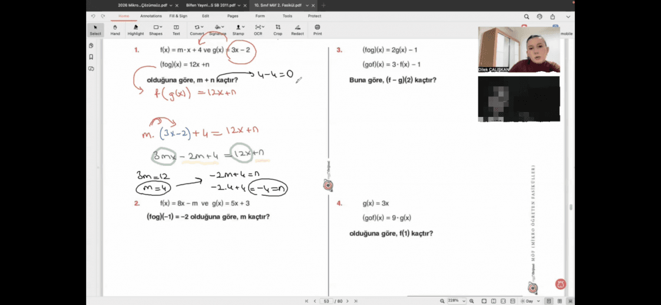The image size is (661, 305).
Task: Click the page number field showing 53
Action: (326, 301)
